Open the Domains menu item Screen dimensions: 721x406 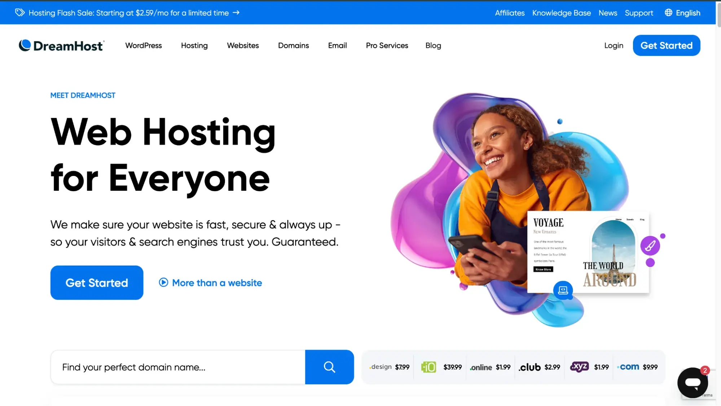[x=293, y=45]
